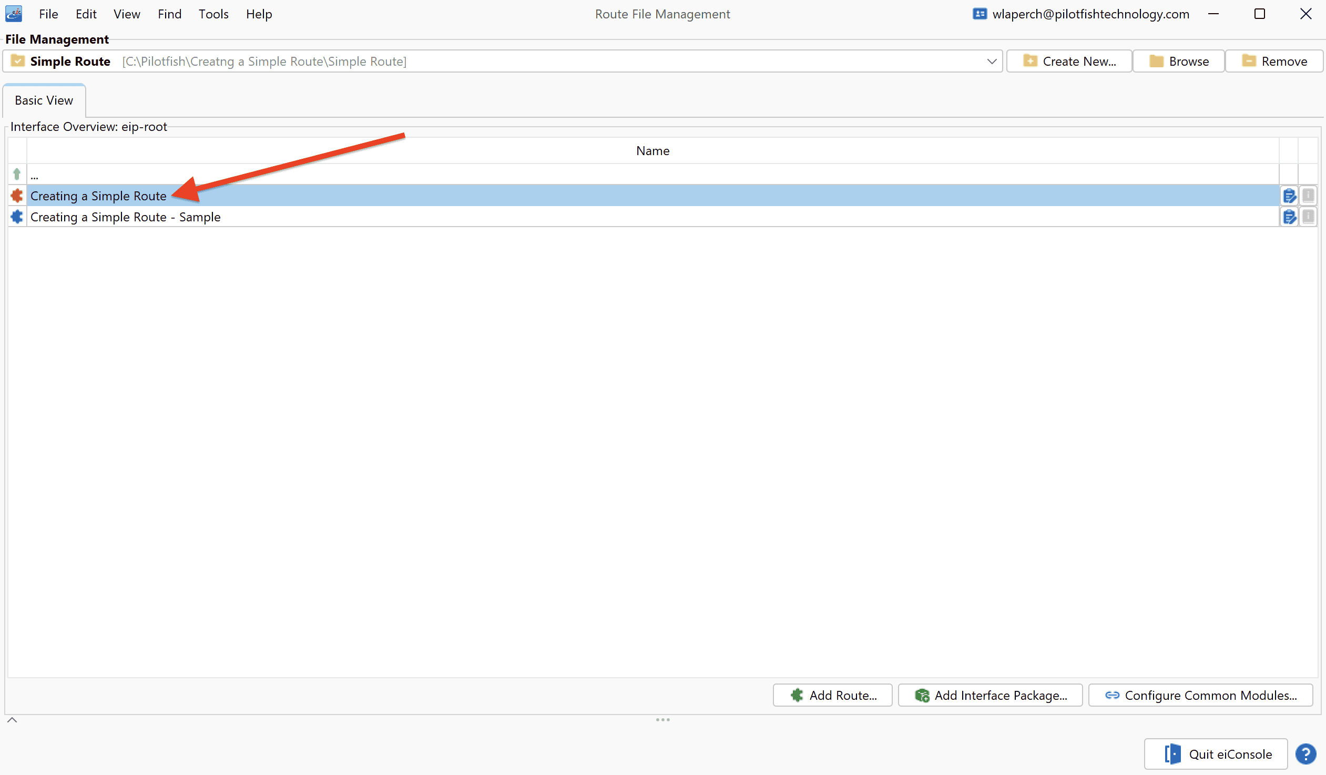
Task: Click the gray info icon on Creating a Simple Route row
Action: tap(1308, 196)
